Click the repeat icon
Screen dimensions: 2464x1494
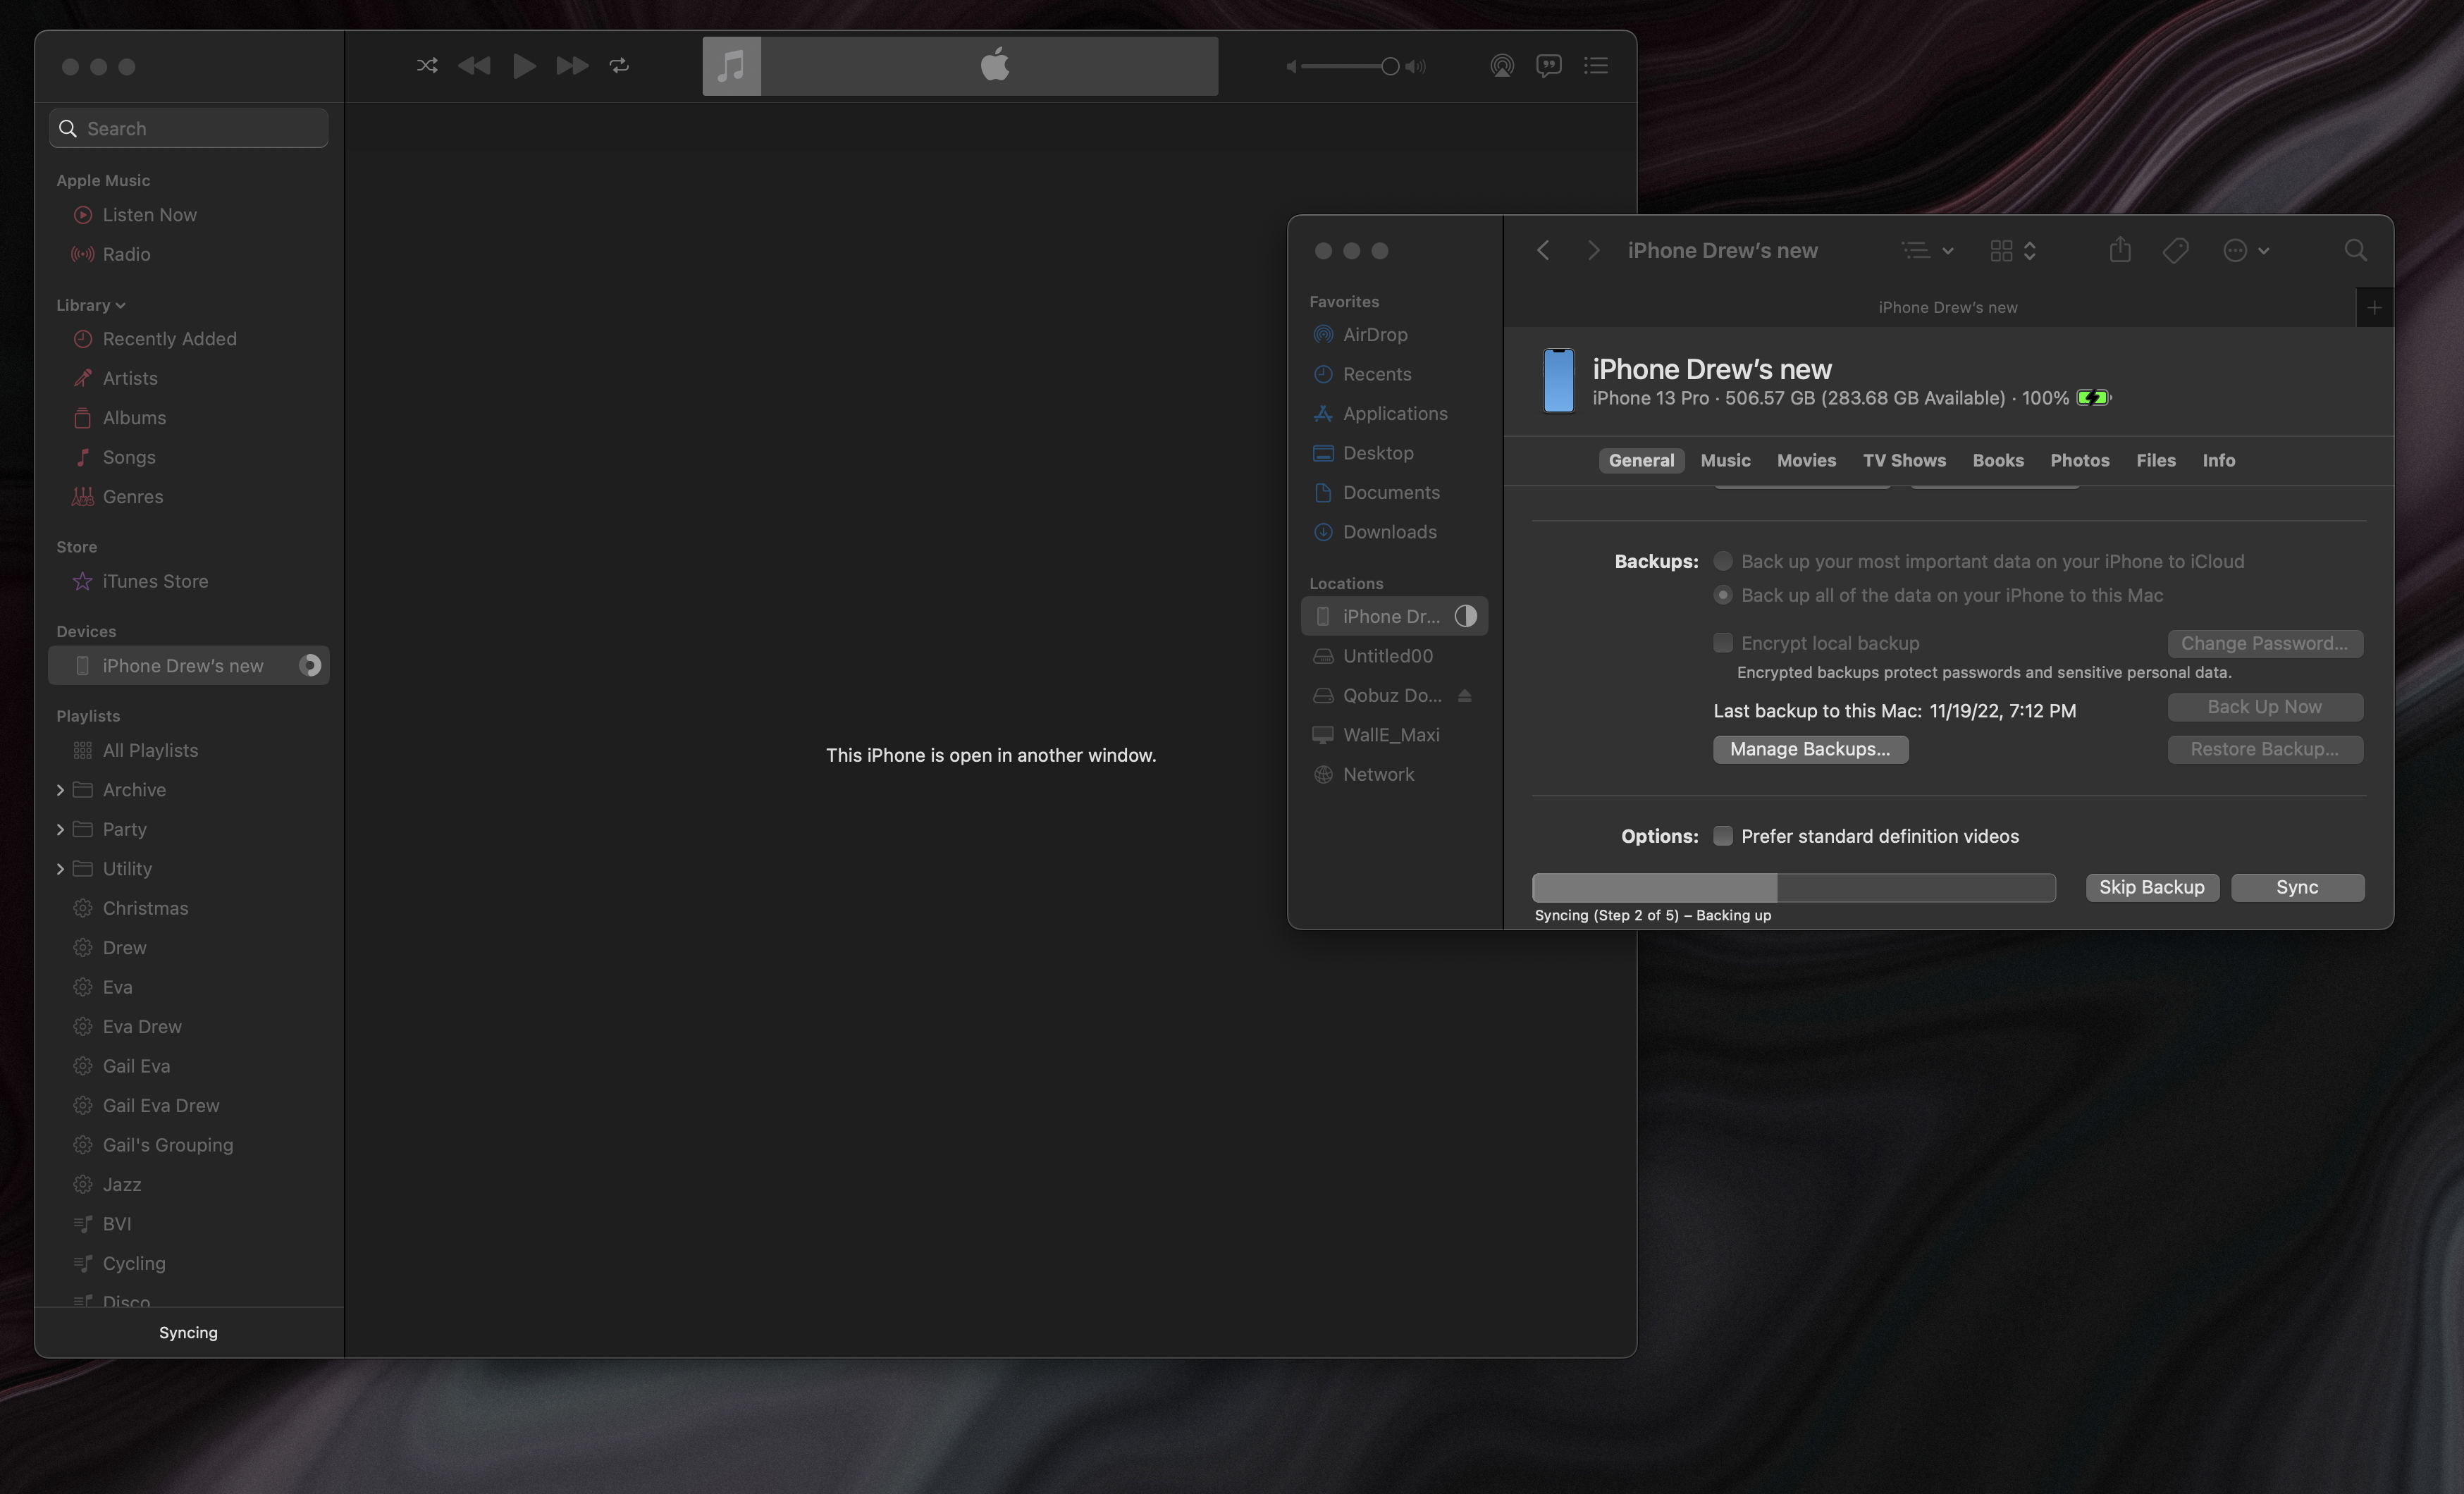coord(619,66)
